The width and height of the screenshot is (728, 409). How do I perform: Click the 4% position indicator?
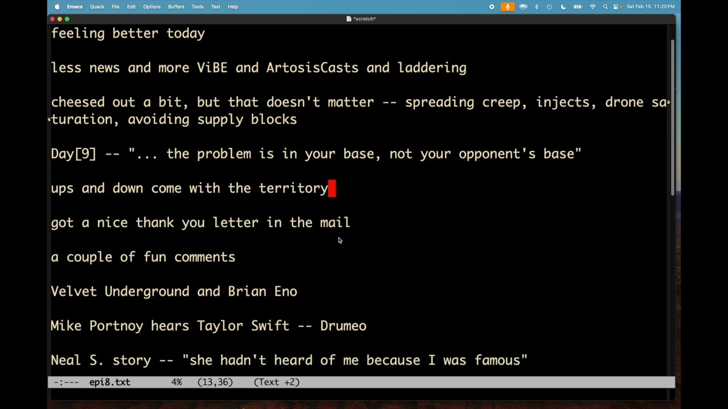click(176, 382)
